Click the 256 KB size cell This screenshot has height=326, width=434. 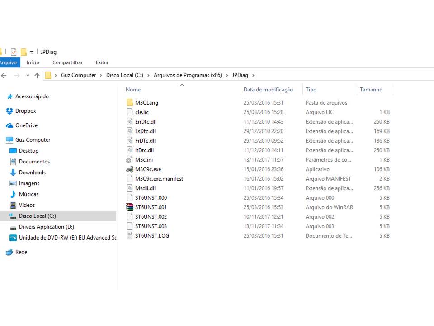pos(382,188)
